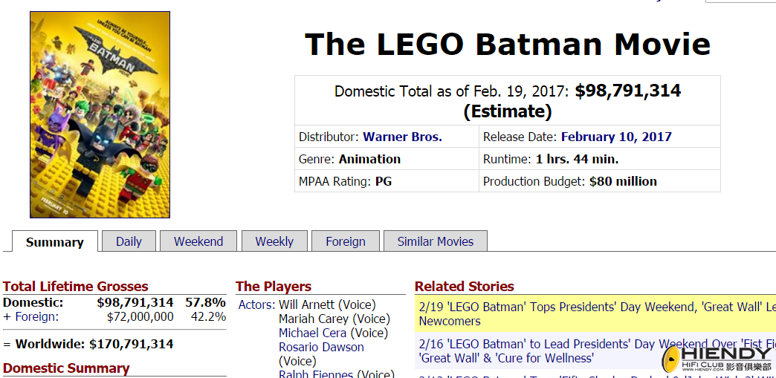Open the February 10, 2017 release date link
Viewport: 776px width, 378px height.
click(616, 137)
